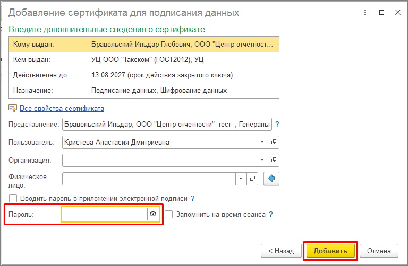
Task: Select the Действителен до row
Action: click(144, 75)
